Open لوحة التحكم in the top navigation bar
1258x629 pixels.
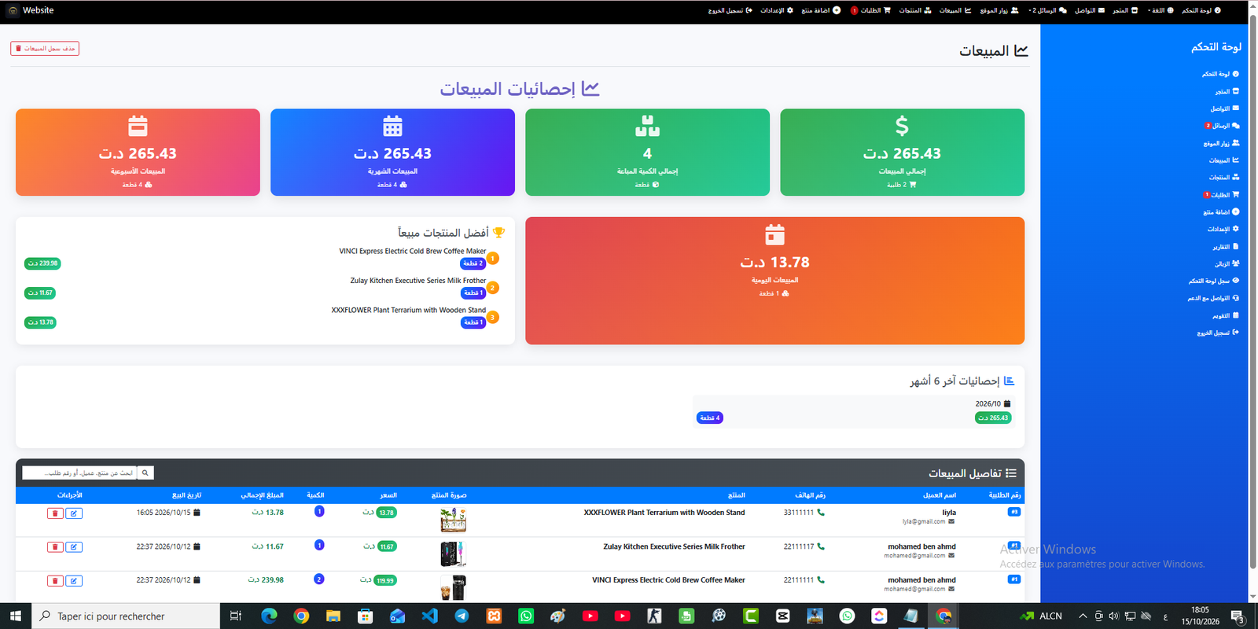click(x=1201, y=10)
